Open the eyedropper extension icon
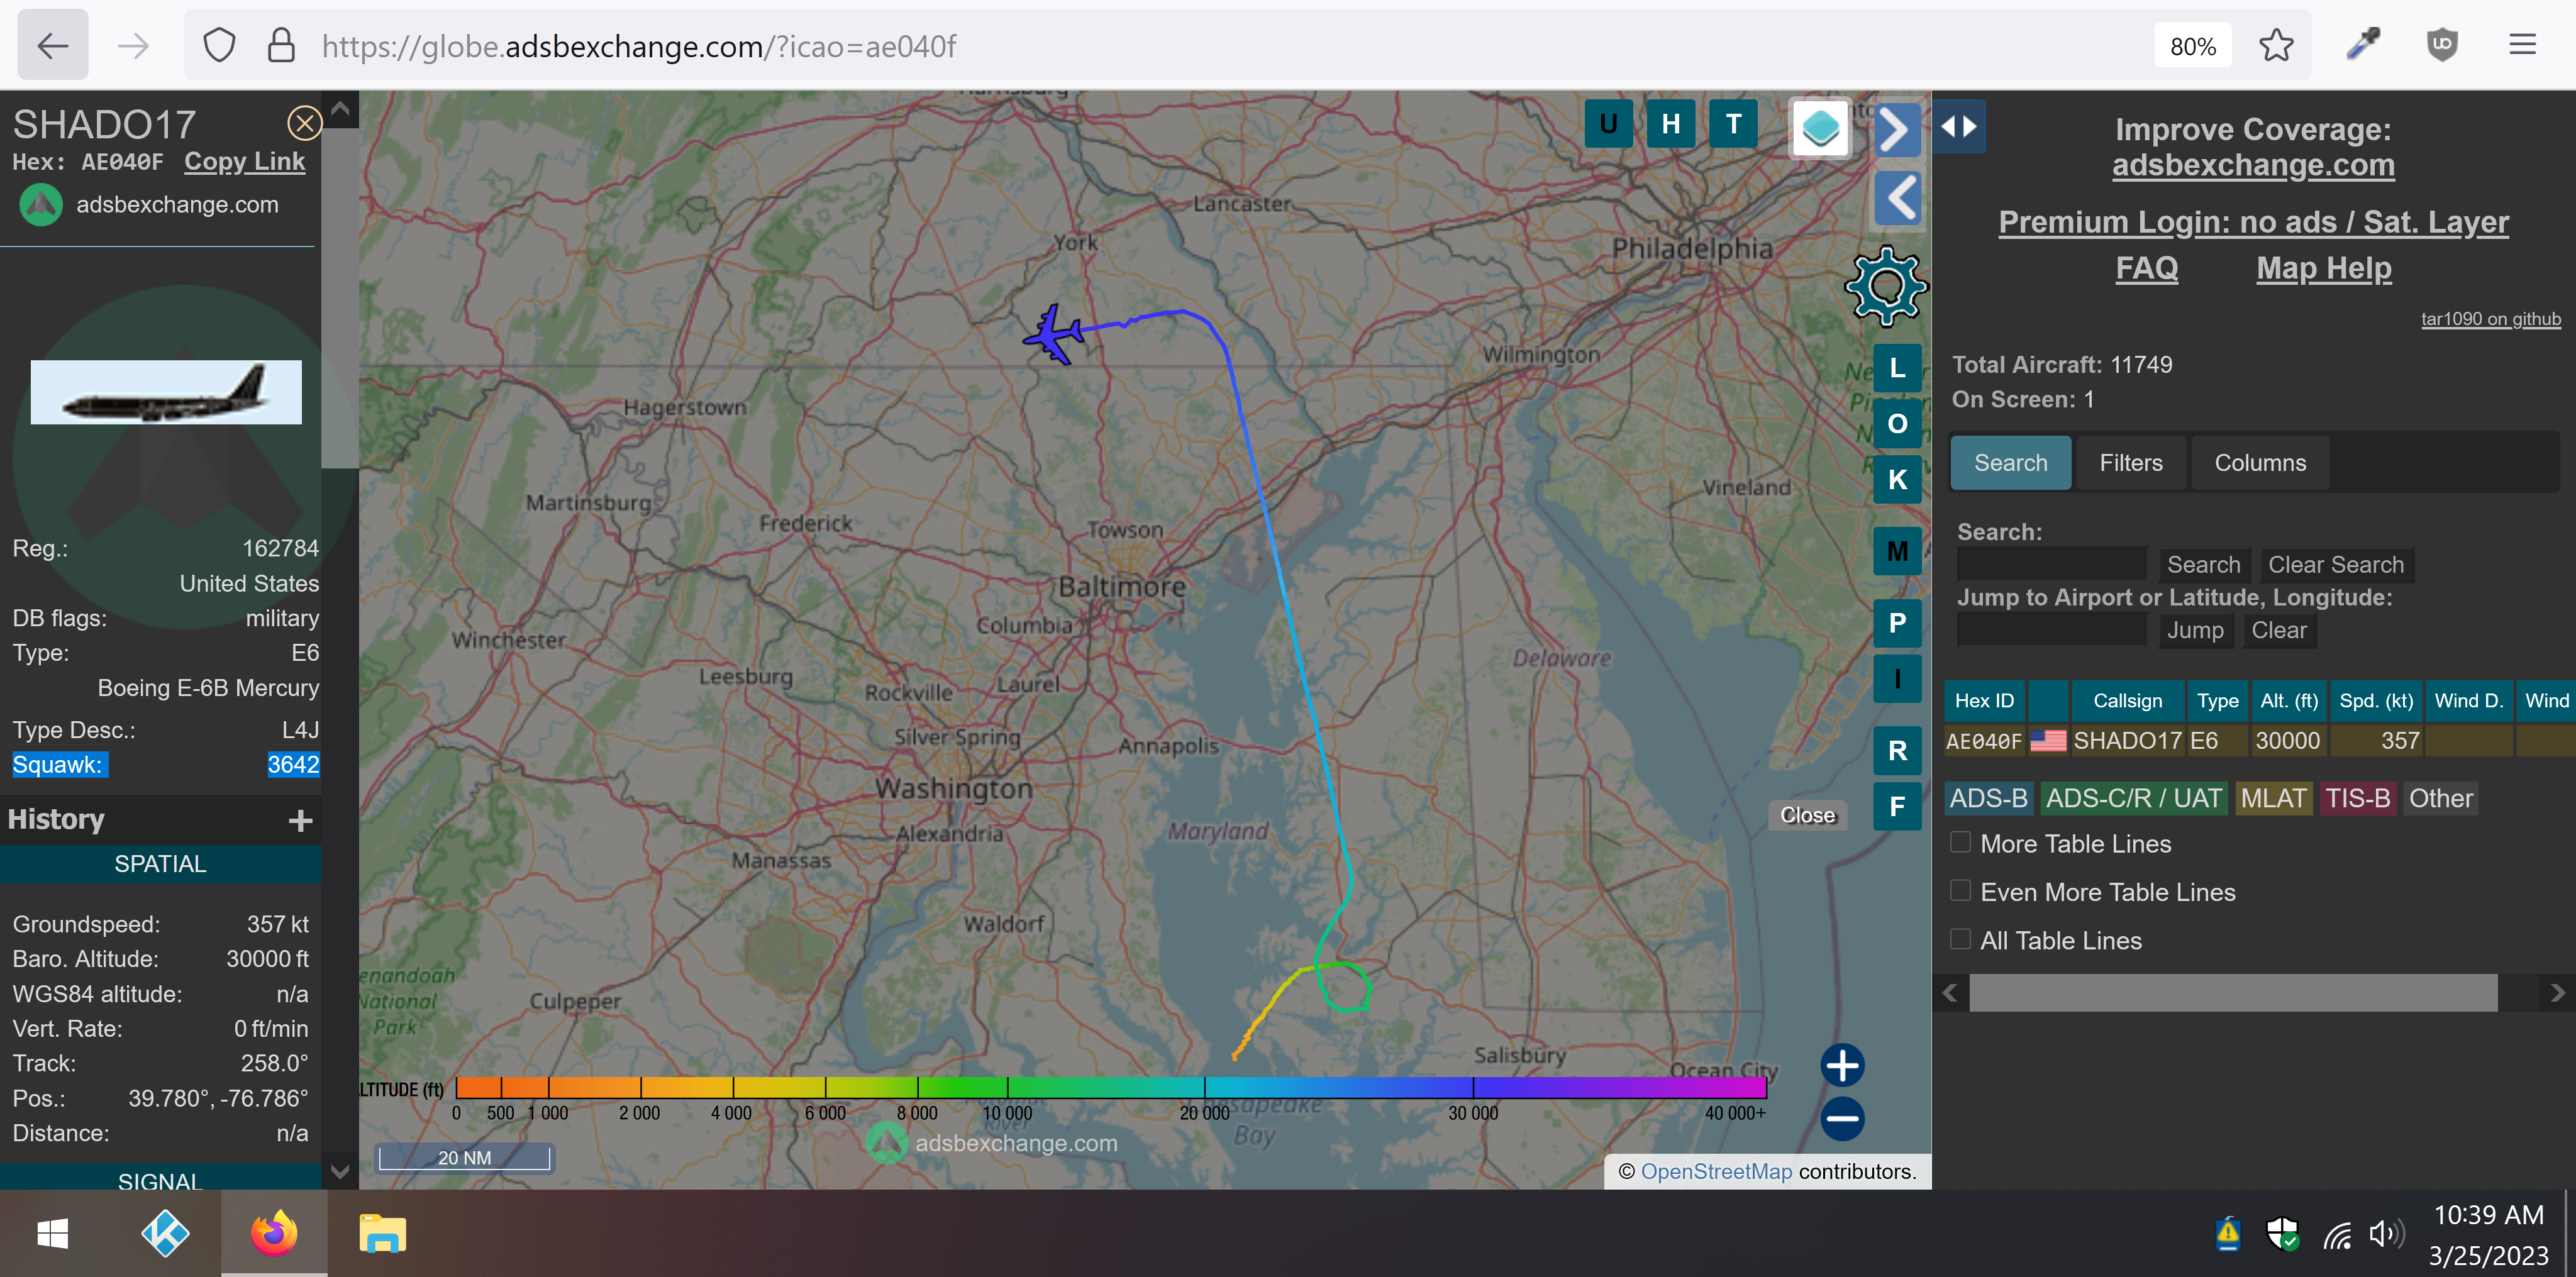Image resolution: width=2576 pixels, height=1277 pixels. [x=2363, y=45]
